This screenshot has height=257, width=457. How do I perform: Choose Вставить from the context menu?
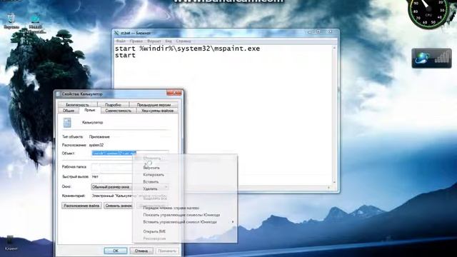coord(151,182)
